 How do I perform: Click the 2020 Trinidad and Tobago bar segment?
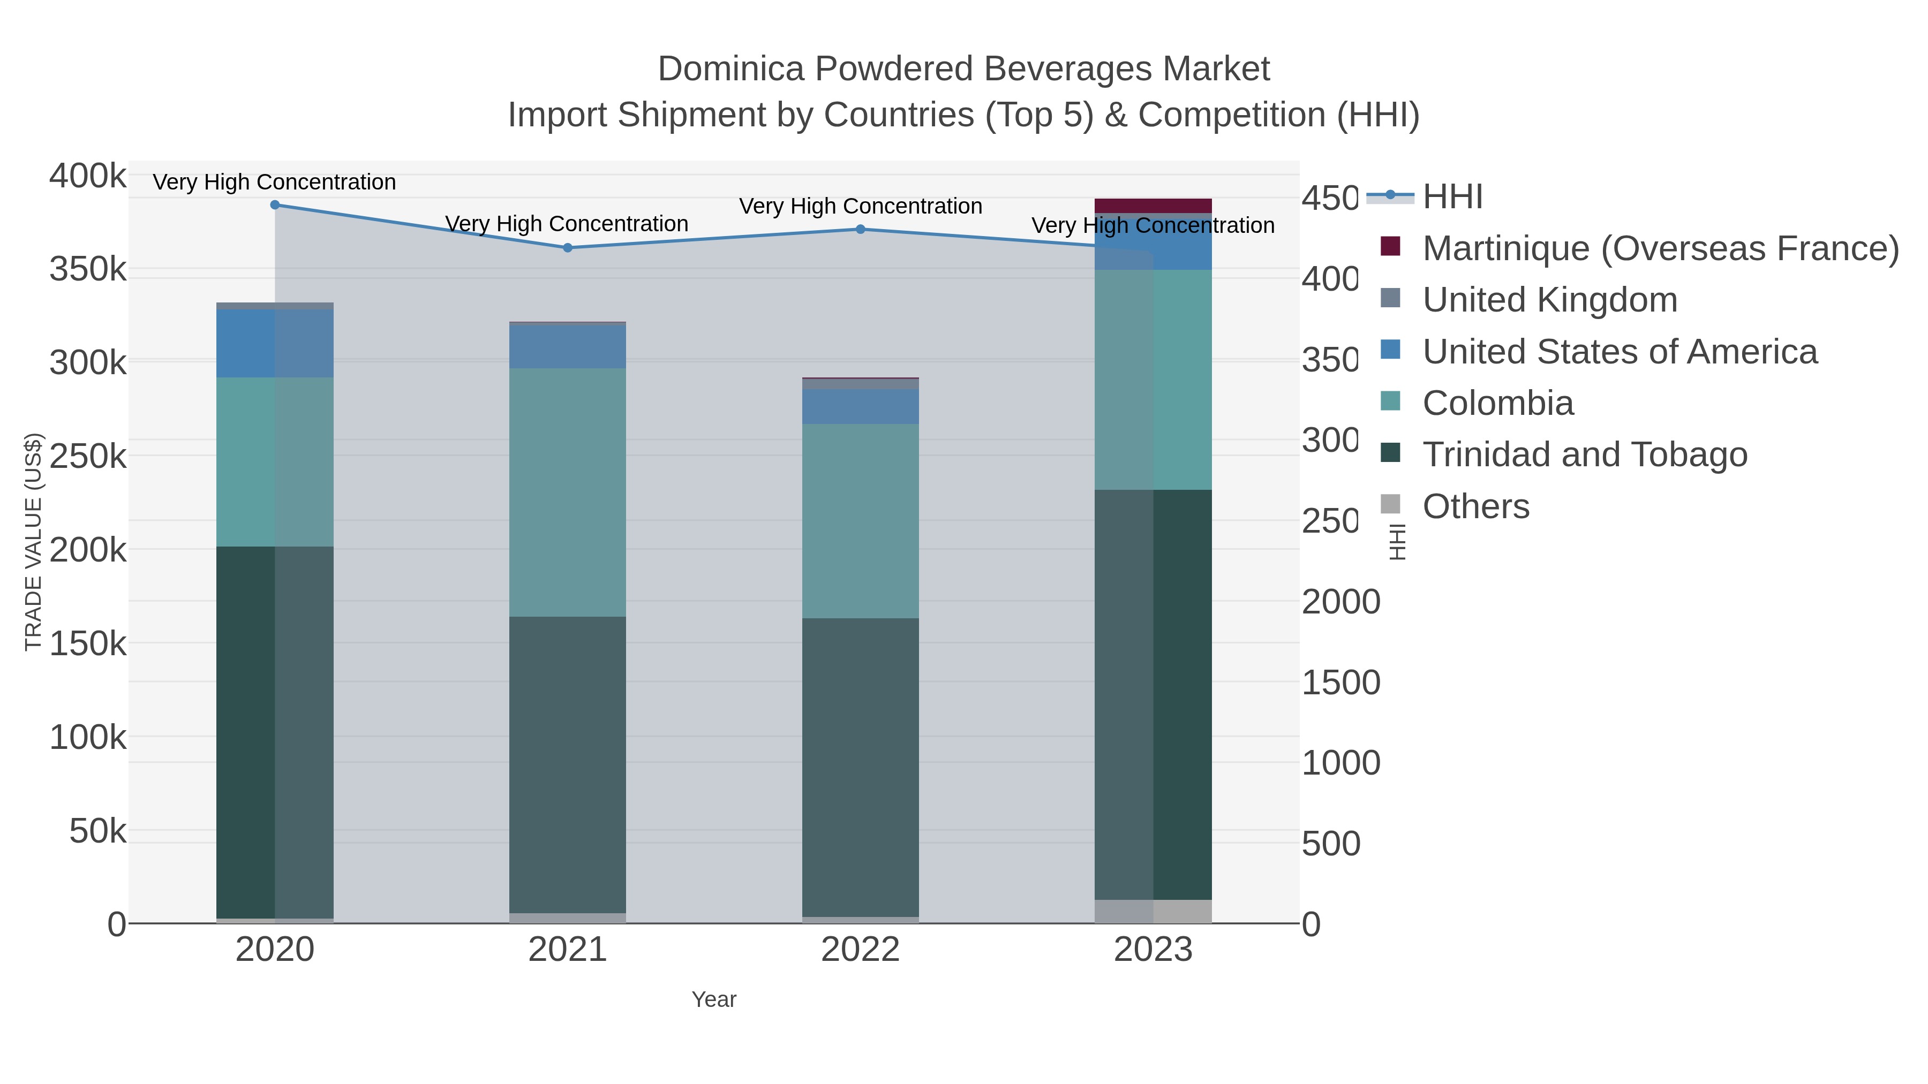[275, 732]
